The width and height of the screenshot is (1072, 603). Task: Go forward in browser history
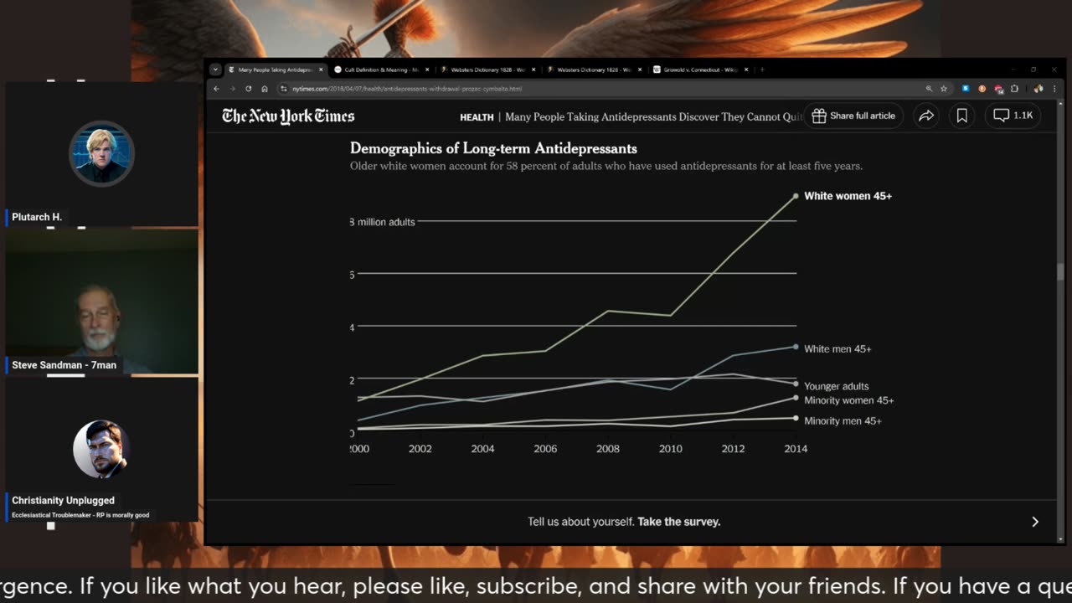(233, 88)
